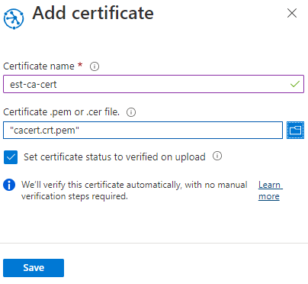Click the blue information notice icon

tap(9, 185)
